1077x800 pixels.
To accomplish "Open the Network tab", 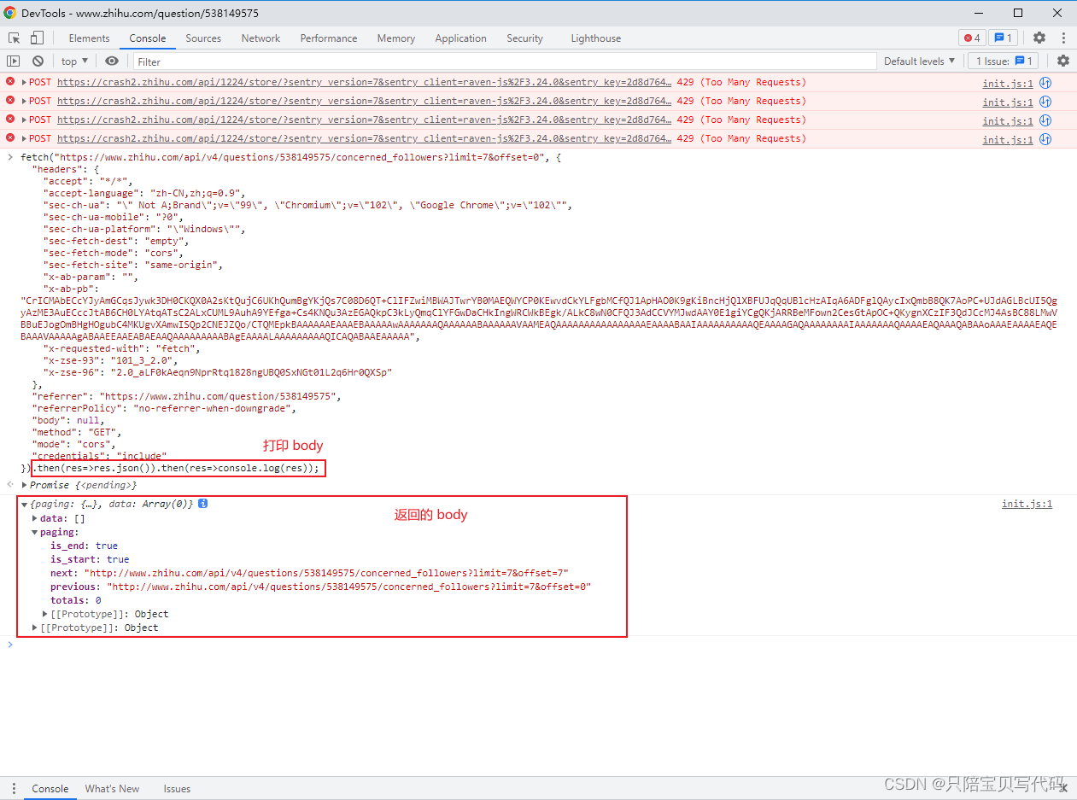I will (261, 38).
